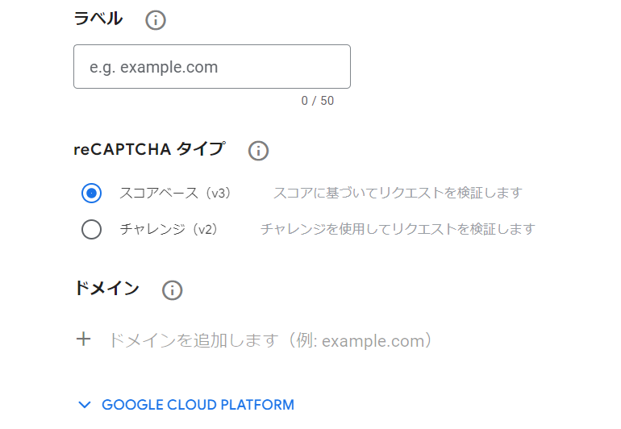Focus the label field with e.g. example.com
Image resolution: width=621 pixels, height=429 pixels.
click(x=211, y=67)
